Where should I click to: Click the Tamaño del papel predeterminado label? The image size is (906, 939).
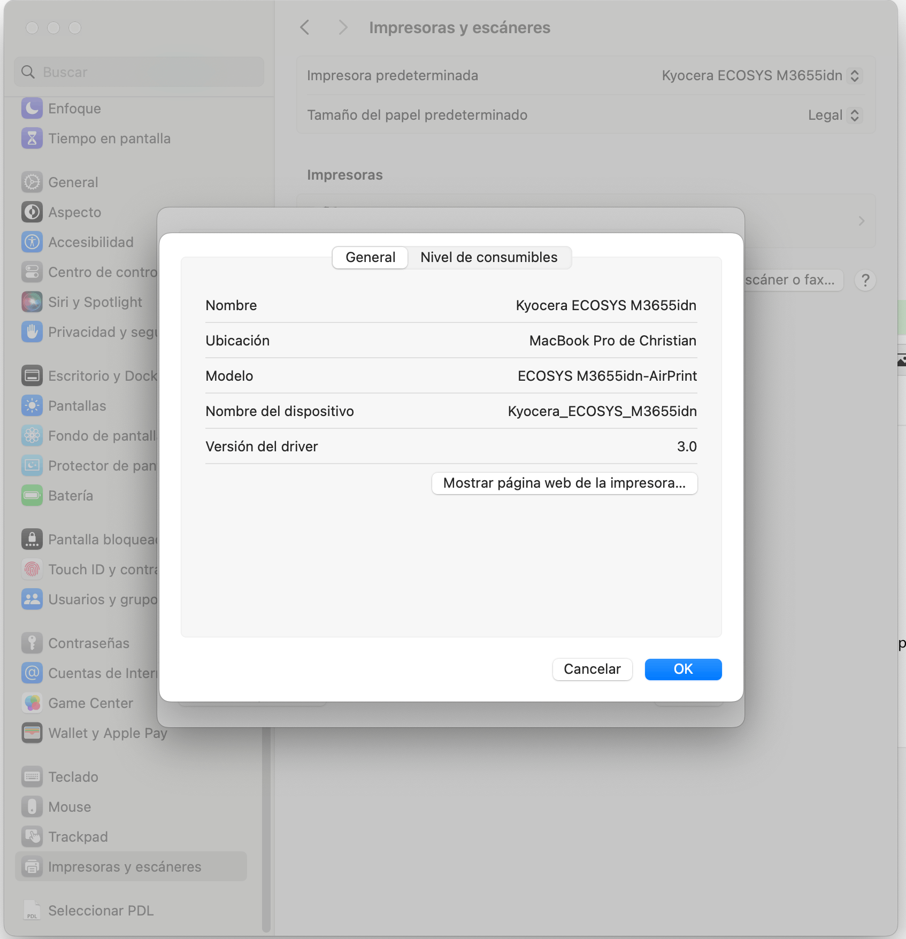(x=417, y=115)
